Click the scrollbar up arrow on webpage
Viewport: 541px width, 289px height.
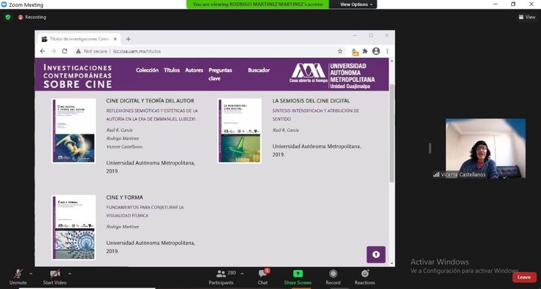click(392, 61)
